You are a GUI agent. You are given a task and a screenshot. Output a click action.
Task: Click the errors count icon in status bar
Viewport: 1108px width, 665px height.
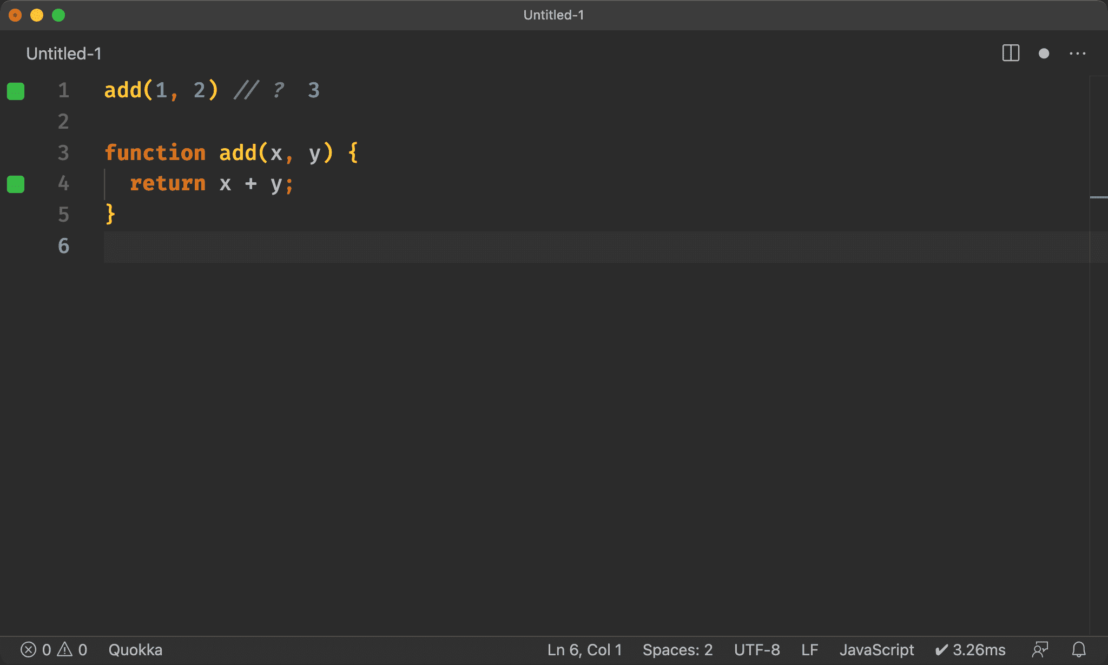(x=29, y=649)
